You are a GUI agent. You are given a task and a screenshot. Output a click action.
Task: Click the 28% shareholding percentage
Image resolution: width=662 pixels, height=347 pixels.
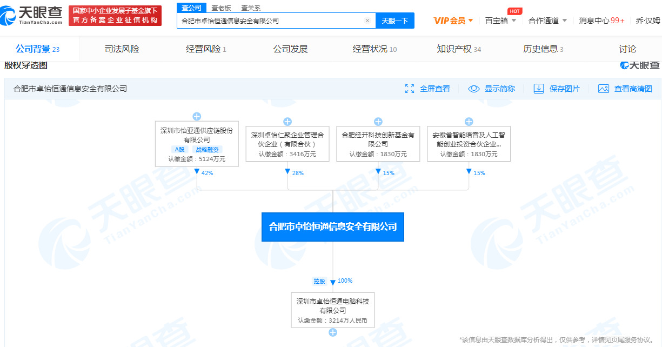pos(298,173)
